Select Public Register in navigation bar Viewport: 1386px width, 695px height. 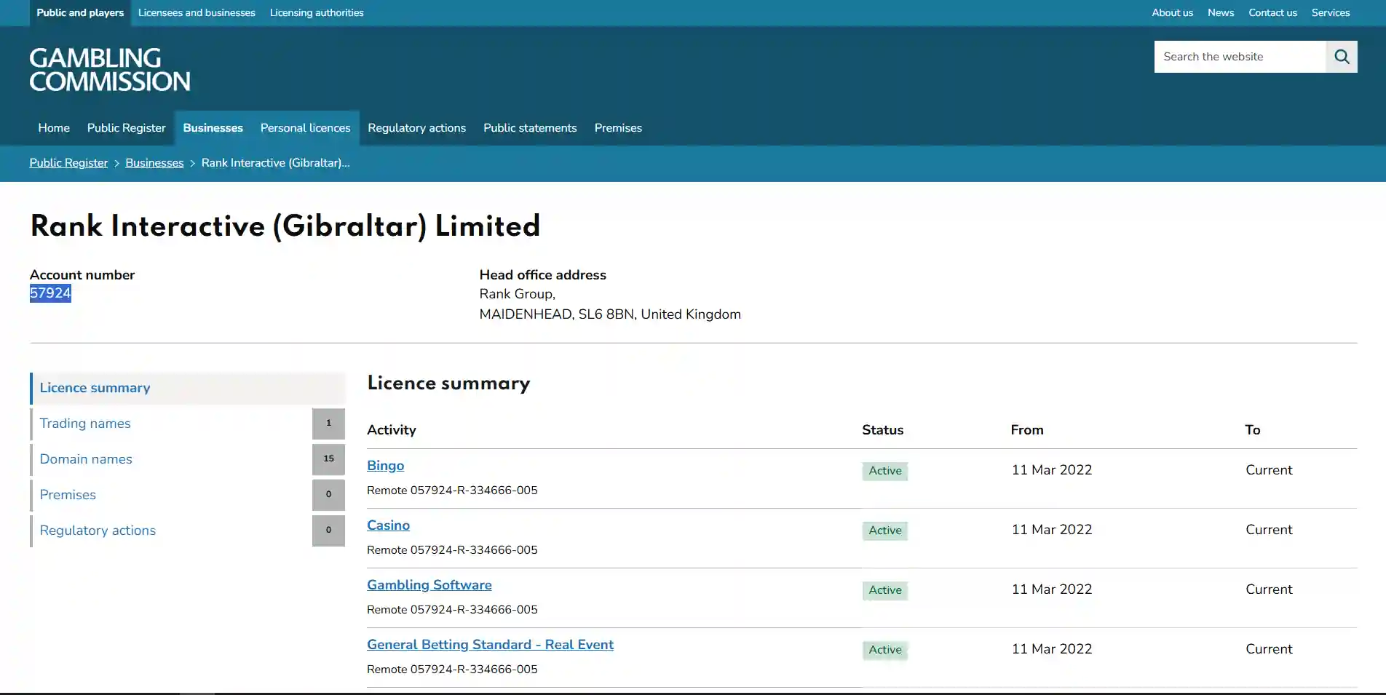127,128
